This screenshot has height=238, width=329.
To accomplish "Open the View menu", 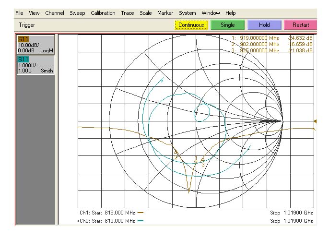I will (34, 13).
